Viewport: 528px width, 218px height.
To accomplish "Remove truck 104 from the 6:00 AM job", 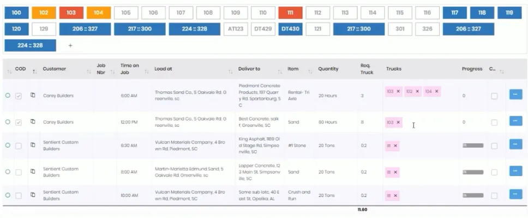I will [436, 91].
